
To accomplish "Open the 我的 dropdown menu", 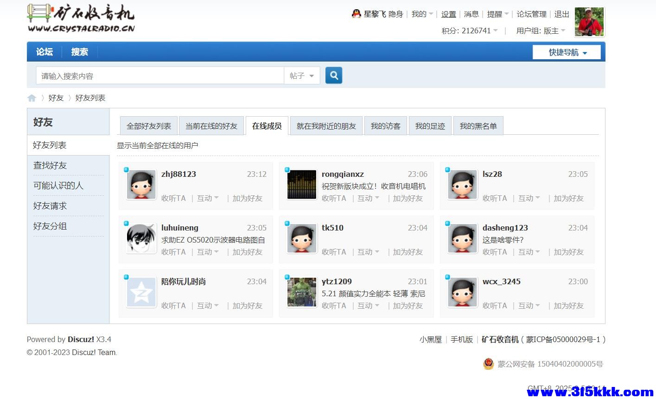I will click(x=419, y=14).
